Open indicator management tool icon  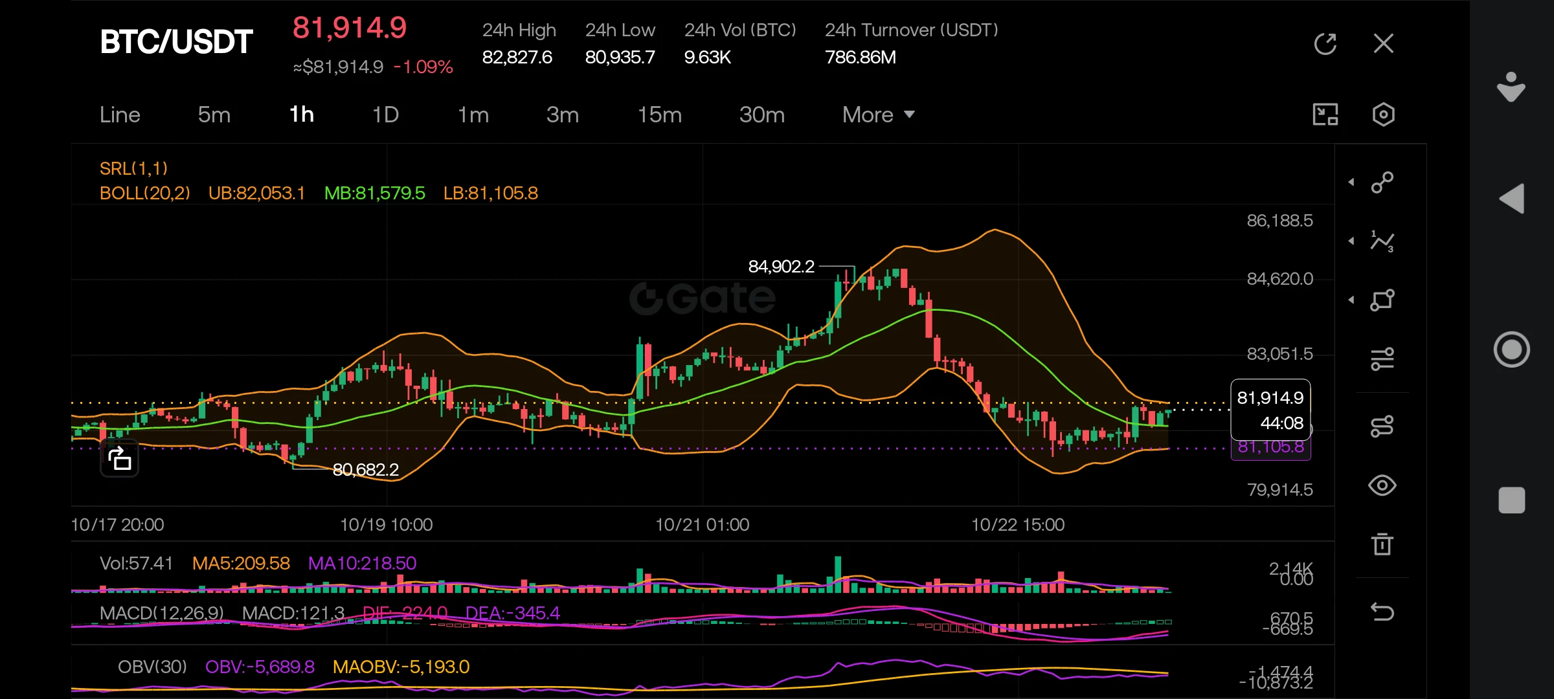[x=1382, y=427]
